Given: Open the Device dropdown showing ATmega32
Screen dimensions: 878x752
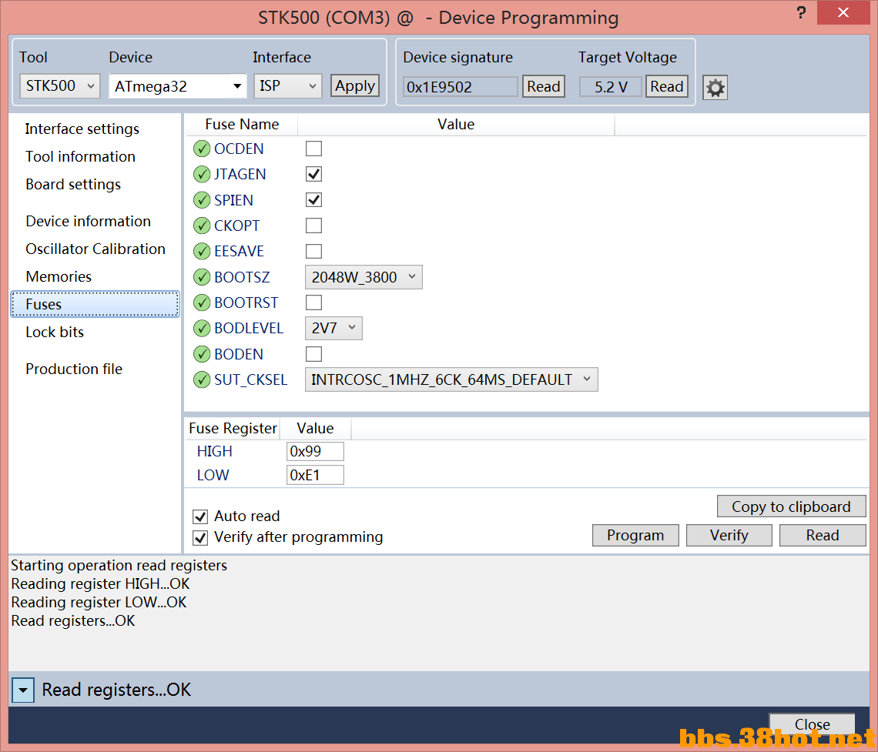Looking at the screenshot, I should 177,86.
